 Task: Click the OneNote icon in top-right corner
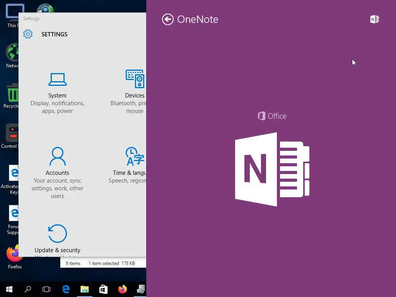374,19
